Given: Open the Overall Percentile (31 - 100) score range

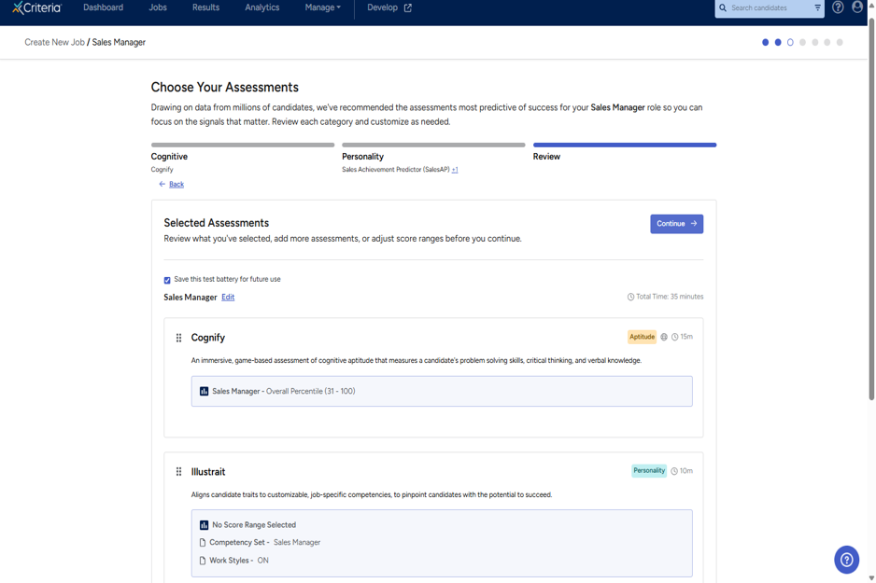Looking at the screenshot, I should tap(442, 391).
